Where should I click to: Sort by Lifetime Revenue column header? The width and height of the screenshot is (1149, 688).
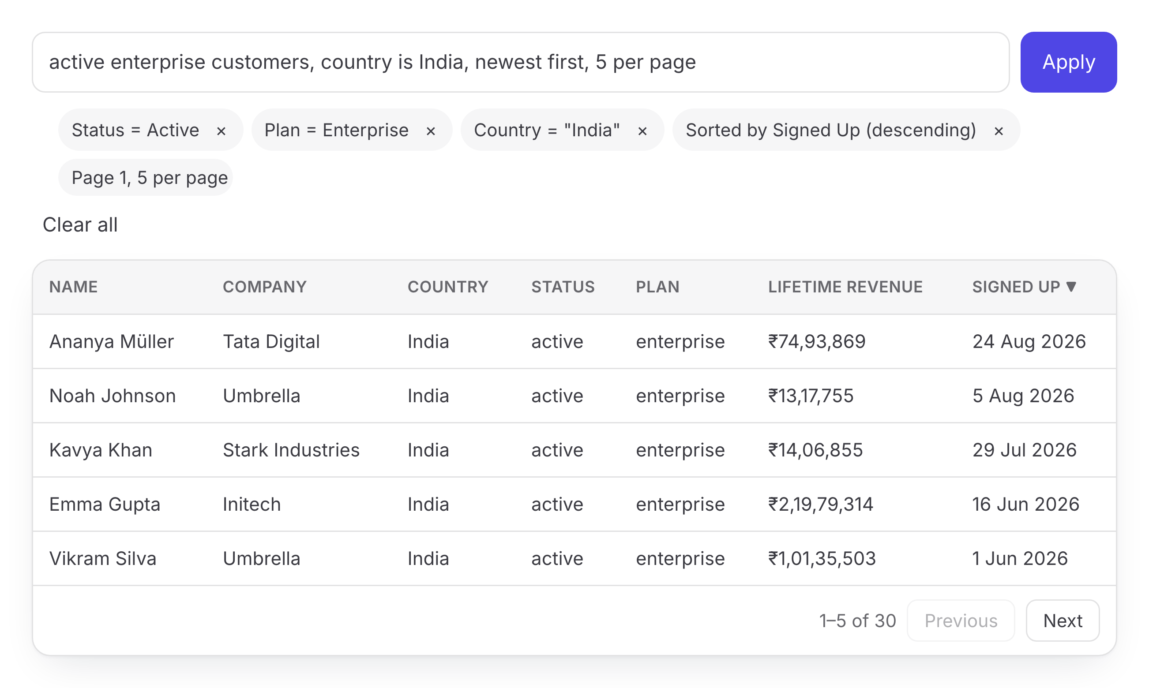tap(845, 287)
